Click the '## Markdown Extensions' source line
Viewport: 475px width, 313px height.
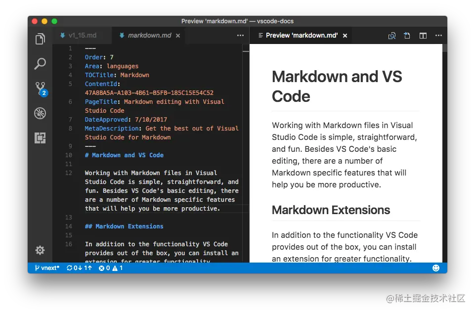click(x=124, y=226)
